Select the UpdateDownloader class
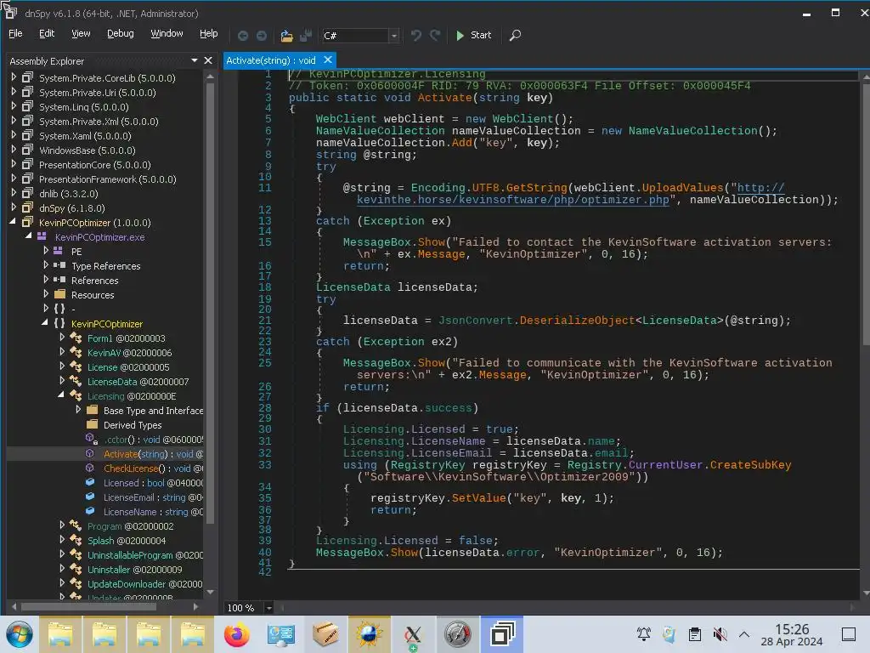This screenshot has width=870, height=653. 144,583
